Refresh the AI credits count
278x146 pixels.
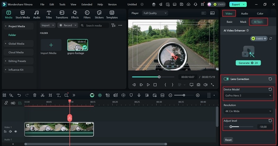(271, 39)
